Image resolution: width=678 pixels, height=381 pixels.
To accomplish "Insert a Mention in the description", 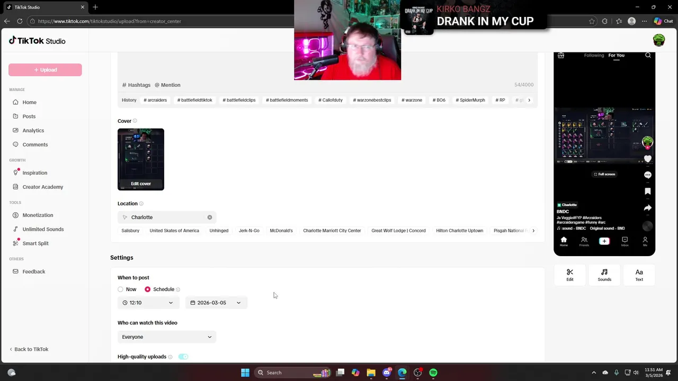I will point(167,85).
